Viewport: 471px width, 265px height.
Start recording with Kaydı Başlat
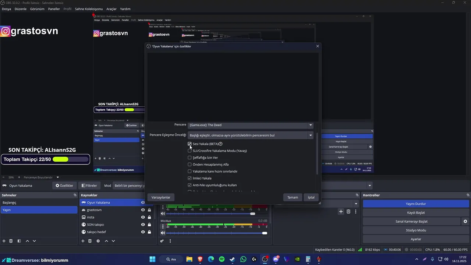416,212
